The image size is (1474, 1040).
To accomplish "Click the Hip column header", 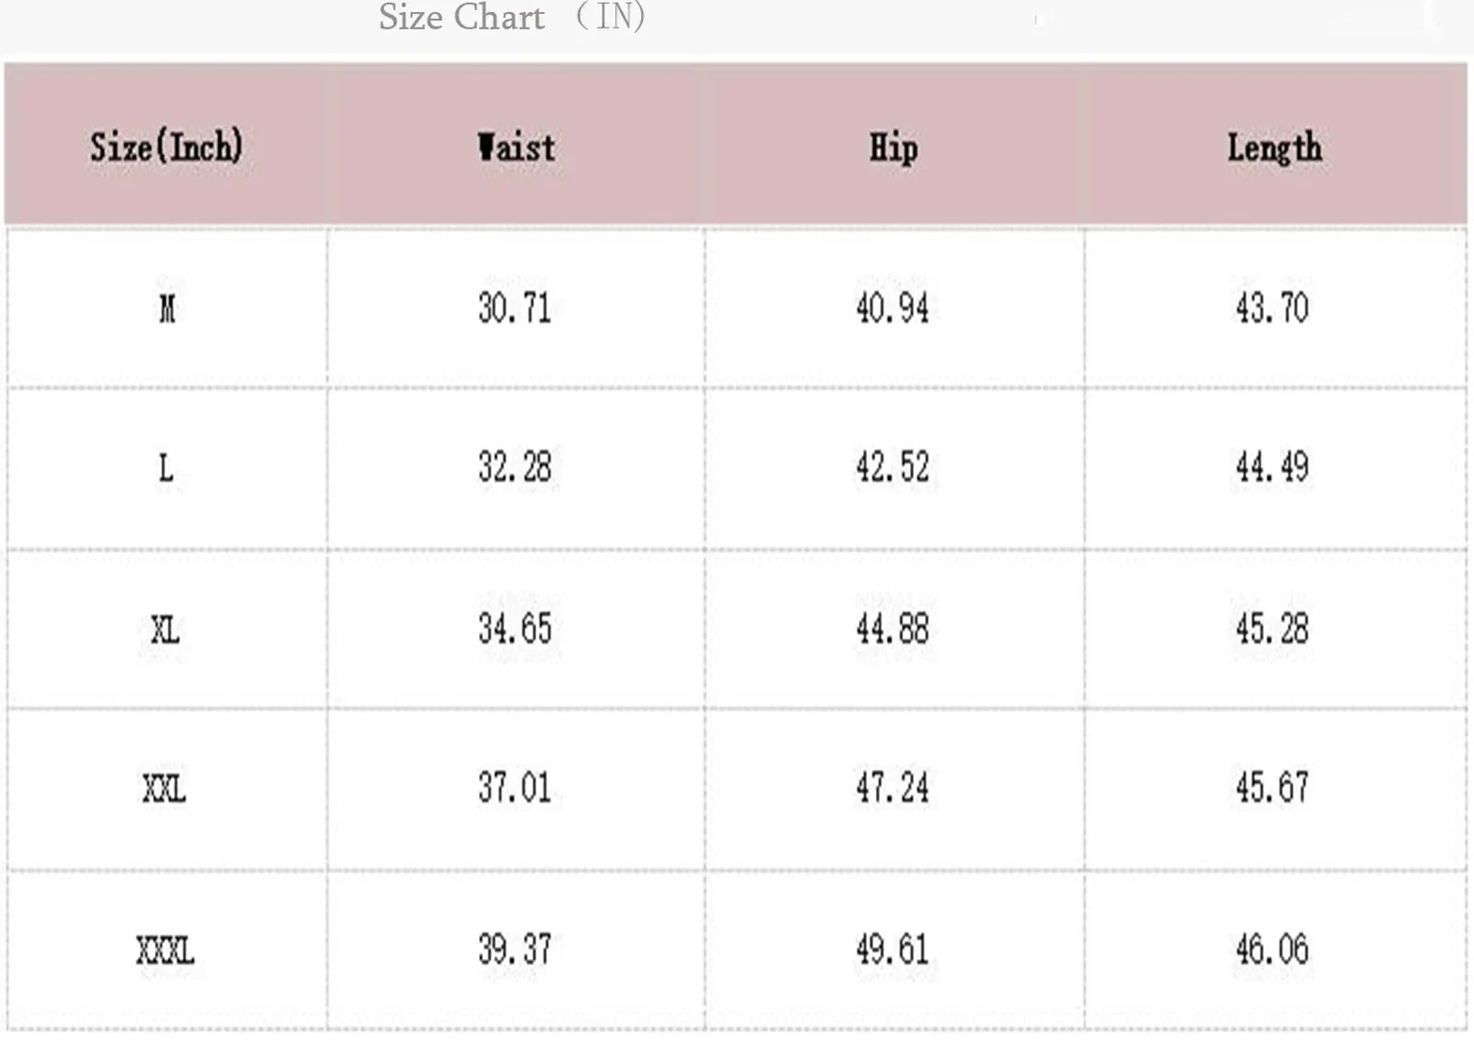I will pyautogui.click(x=894, y=148).
